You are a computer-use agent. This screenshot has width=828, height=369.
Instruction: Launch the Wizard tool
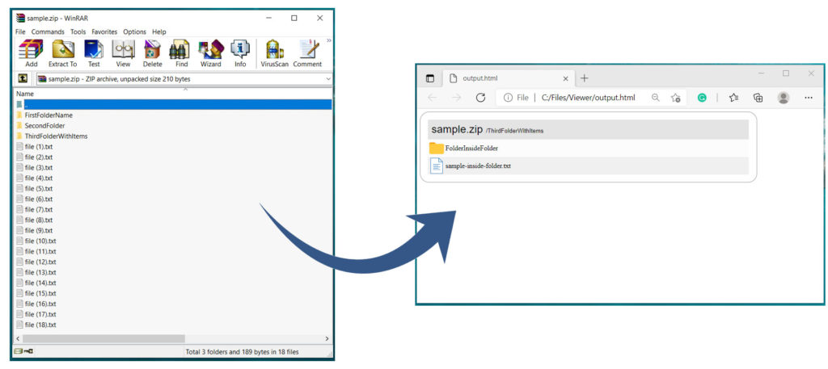(210, 52)
